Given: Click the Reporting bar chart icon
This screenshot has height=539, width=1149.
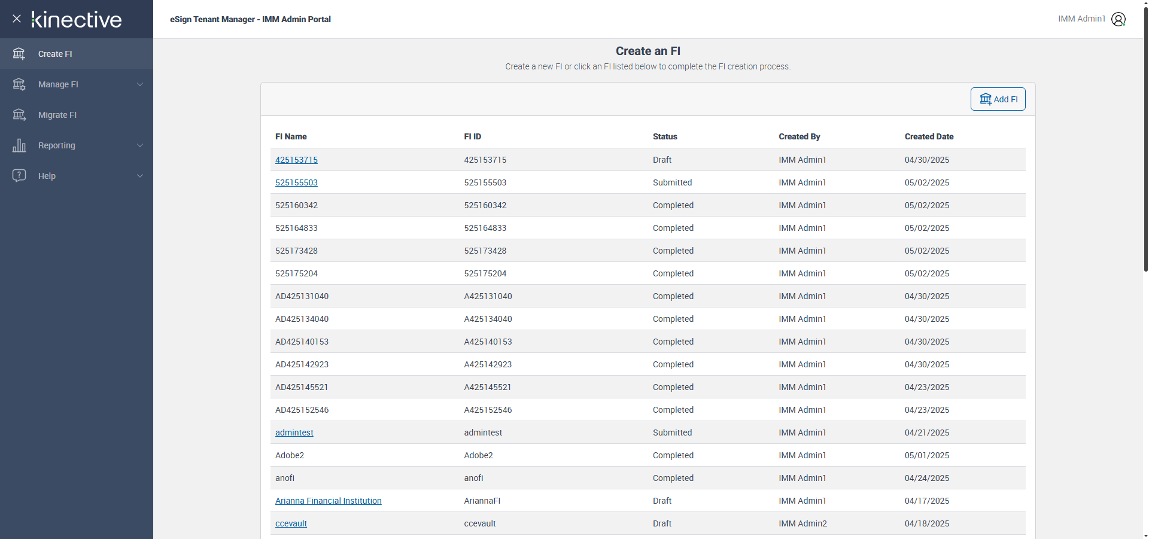Looking at the screenshot, I should [x=19, y=145].
